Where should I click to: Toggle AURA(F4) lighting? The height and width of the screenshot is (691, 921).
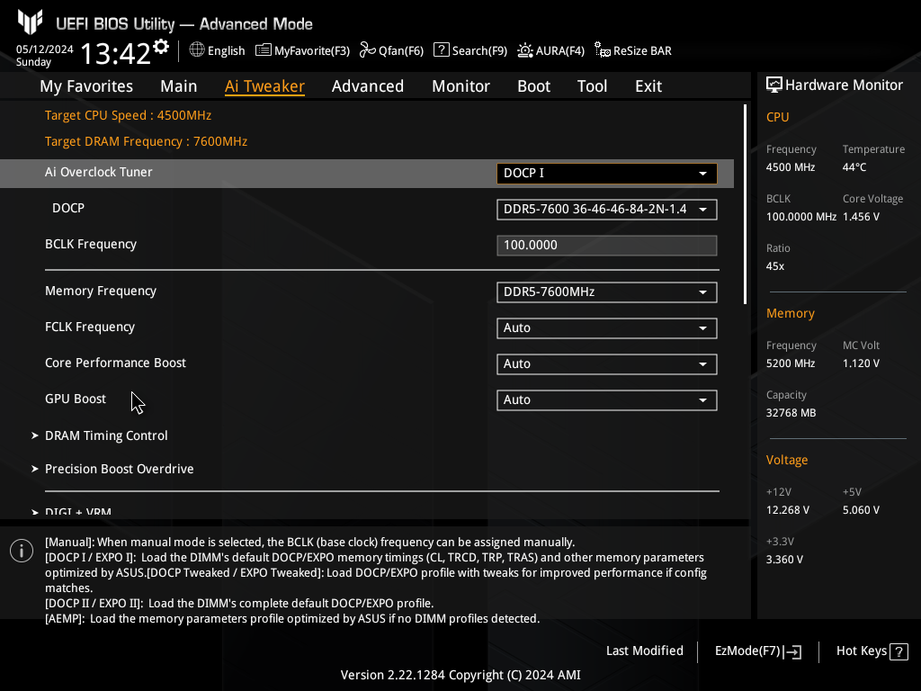tap(551, 50)
